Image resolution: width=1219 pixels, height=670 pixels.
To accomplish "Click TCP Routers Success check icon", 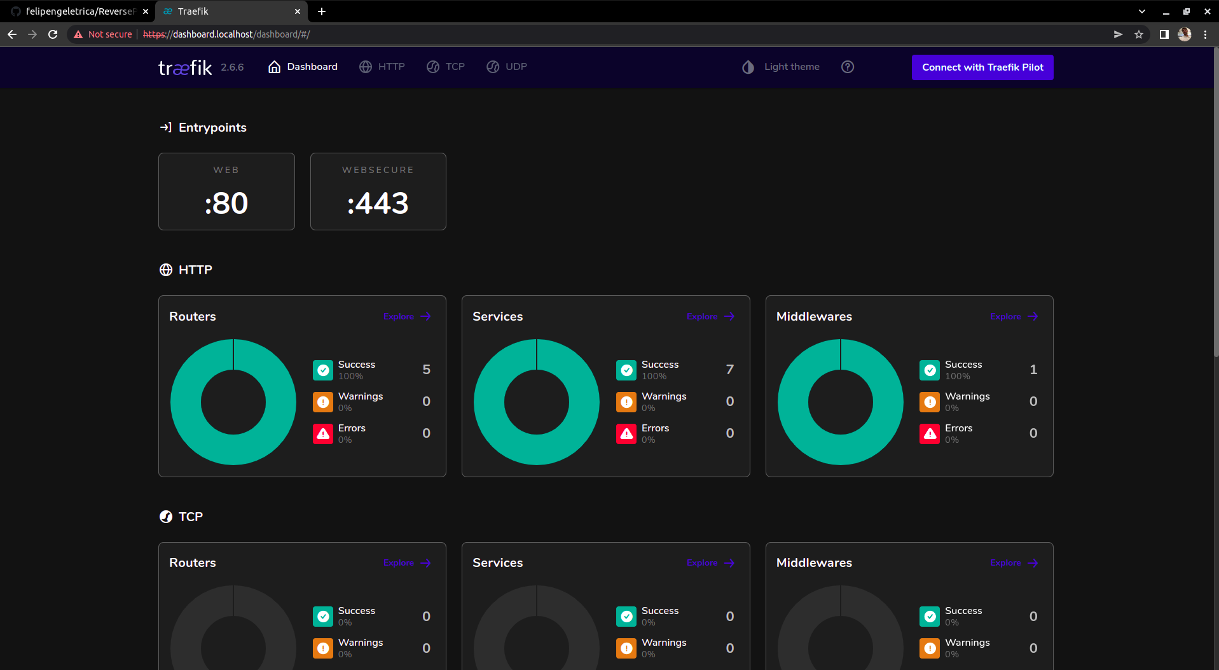I will tap(323, 616).
